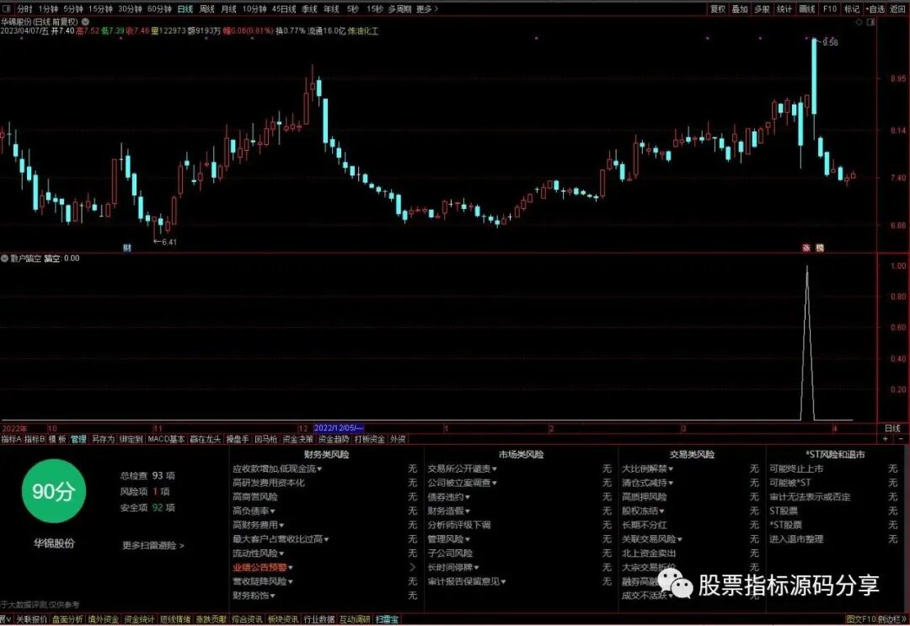This screenshot has height=626, width=910.
Task: Click the 多股 toolbar button
Action: (x=762, y=8)
